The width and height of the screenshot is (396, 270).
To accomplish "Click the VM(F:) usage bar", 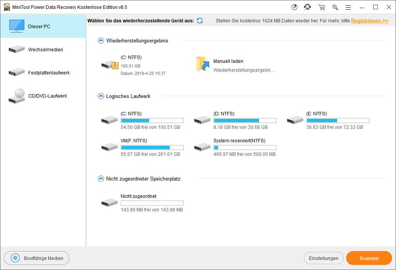I will 152,147.
